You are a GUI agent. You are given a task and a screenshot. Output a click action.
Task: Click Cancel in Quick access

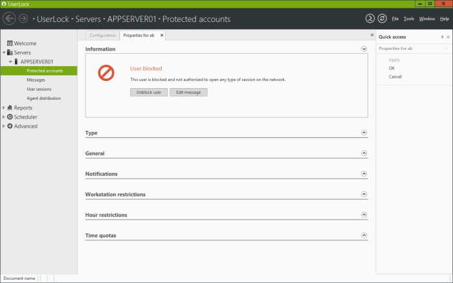click(395, 76)
